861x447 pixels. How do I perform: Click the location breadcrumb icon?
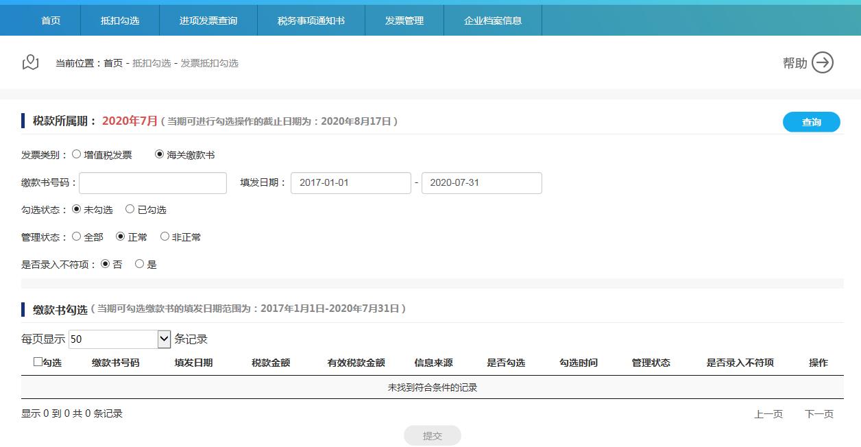[x=29, y=62]
